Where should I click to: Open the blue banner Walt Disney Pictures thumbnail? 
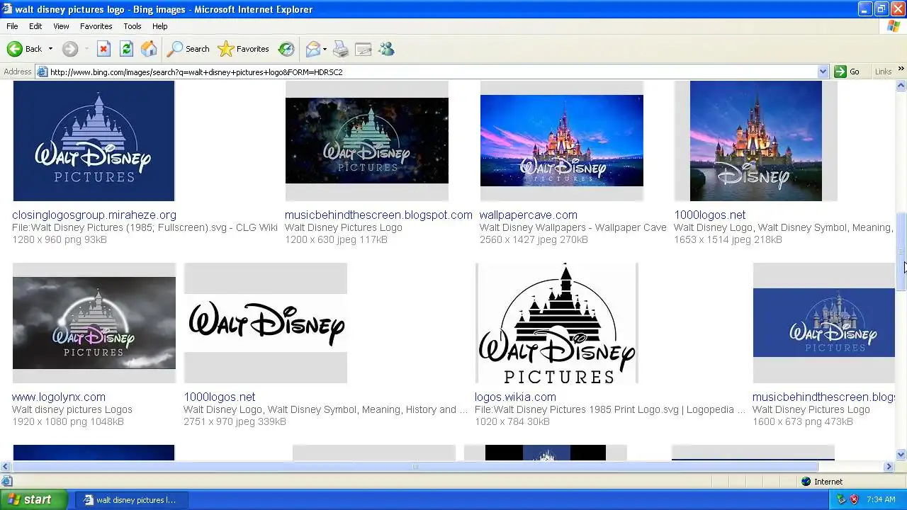[824, 323]
